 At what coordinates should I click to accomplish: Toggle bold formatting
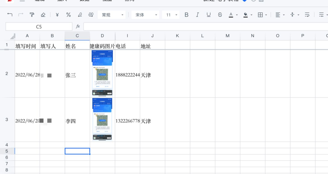[x=186, y=15]
